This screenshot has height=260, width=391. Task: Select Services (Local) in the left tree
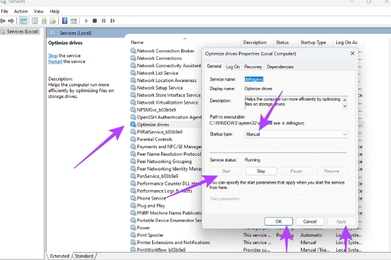[x=21, y=32]
